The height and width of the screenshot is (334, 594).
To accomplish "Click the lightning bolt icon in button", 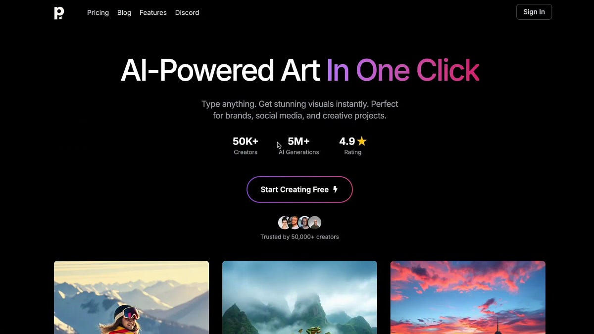I will coord(336,190).
